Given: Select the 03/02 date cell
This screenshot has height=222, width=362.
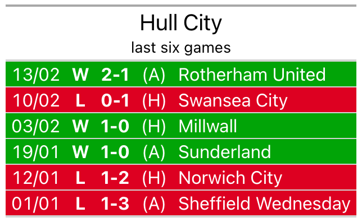Looking at the screenshot, I should point(35,126).
